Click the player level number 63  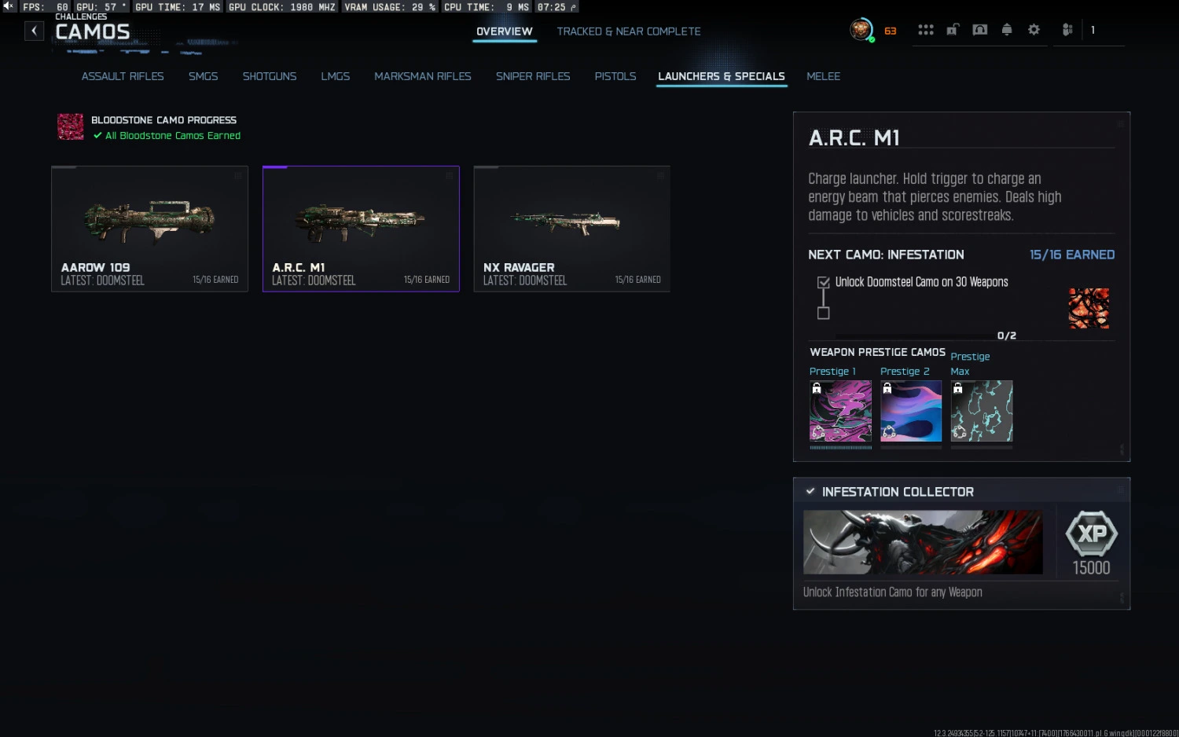pos(891,31)
